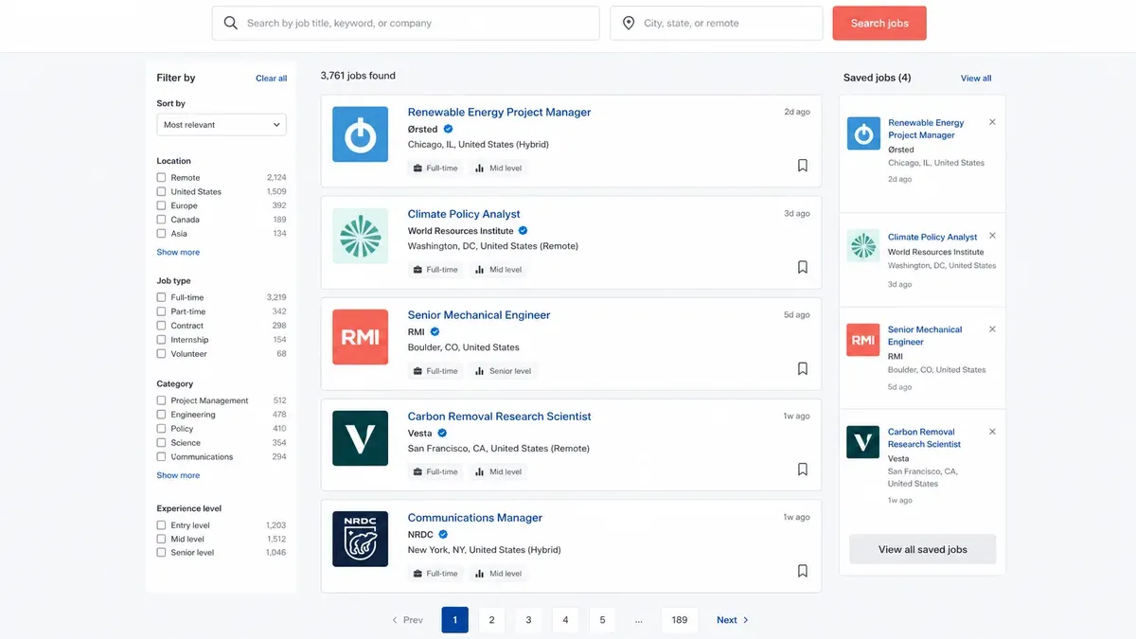
Task: Remove Carbon Removal Research Scientist saved job
Action: [x=992, y=432]
